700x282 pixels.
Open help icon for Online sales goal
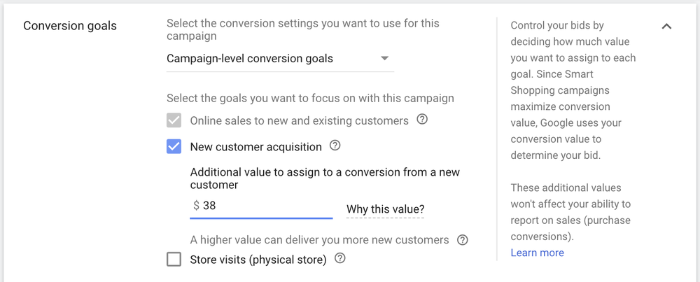[422, 120]
